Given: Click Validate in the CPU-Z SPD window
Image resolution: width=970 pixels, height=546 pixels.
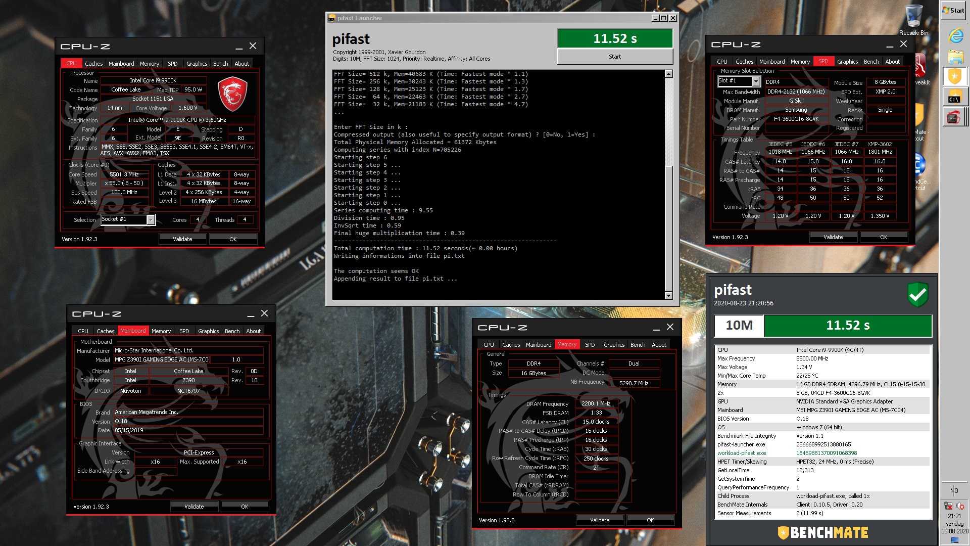Looking at the screenshot, I should click(x=833, y=237).
